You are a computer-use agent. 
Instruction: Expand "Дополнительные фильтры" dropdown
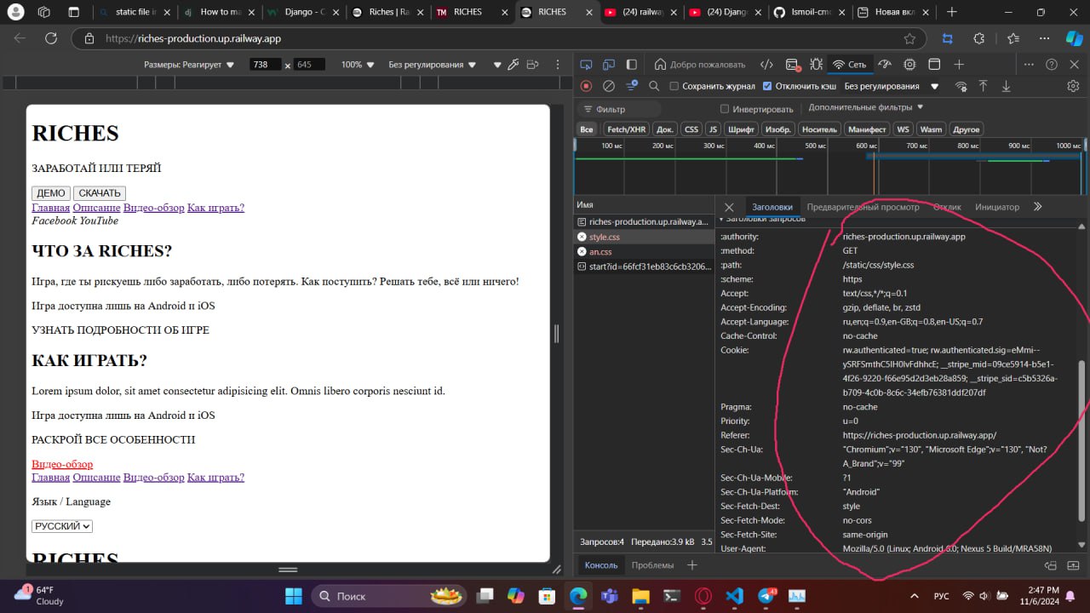pyautogui.click(x=866, y=107)
